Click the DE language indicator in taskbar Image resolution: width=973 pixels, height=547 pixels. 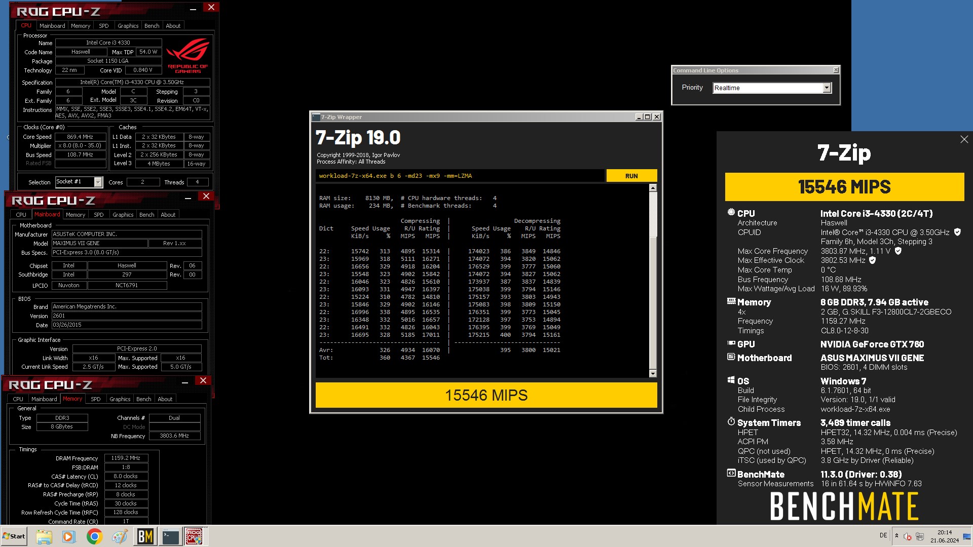pyautogui.click(x=883, y=535)
